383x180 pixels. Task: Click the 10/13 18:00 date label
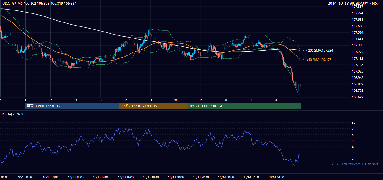tap(151, 177)
